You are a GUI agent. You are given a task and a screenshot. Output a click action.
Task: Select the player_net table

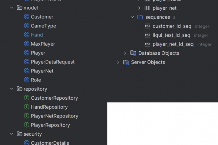[165, 8]
